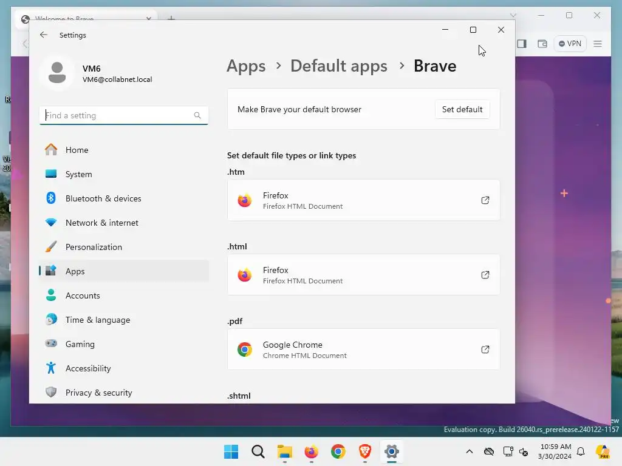Open File Explorer from the taskbar
Screen dimensions: 622x466
(284, 451)
